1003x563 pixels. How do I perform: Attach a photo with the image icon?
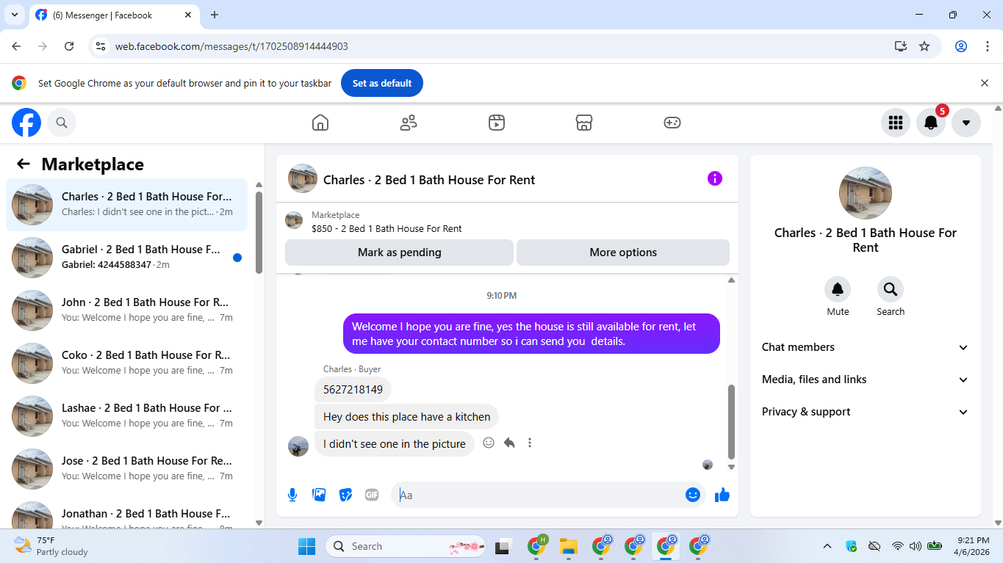(x=319, y=495)
